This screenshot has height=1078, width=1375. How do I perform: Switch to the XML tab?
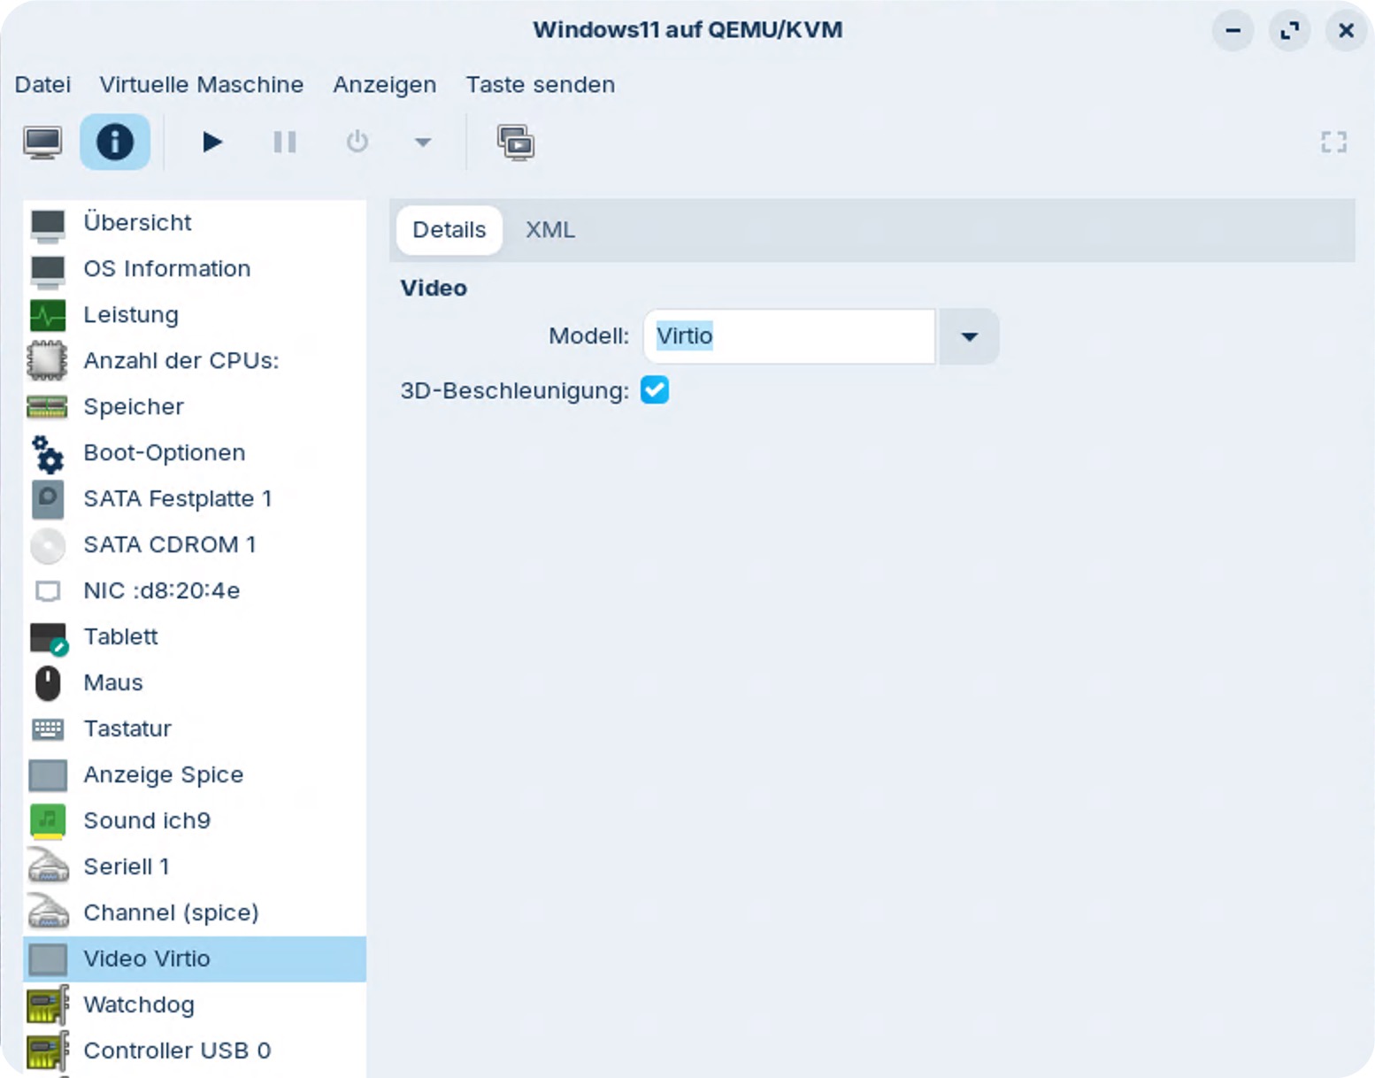pyautogui.click(x=549, y=229)
